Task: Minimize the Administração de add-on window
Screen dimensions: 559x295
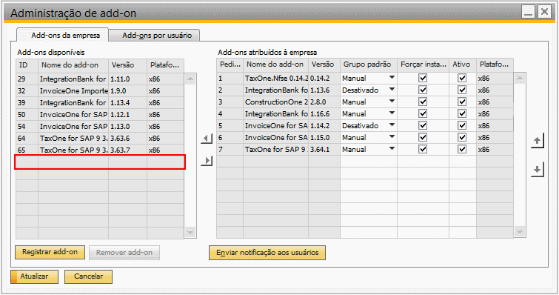Action: coord(529,12)
